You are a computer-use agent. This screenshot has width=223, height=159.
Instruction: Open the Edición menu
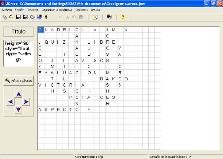[19, 10]
